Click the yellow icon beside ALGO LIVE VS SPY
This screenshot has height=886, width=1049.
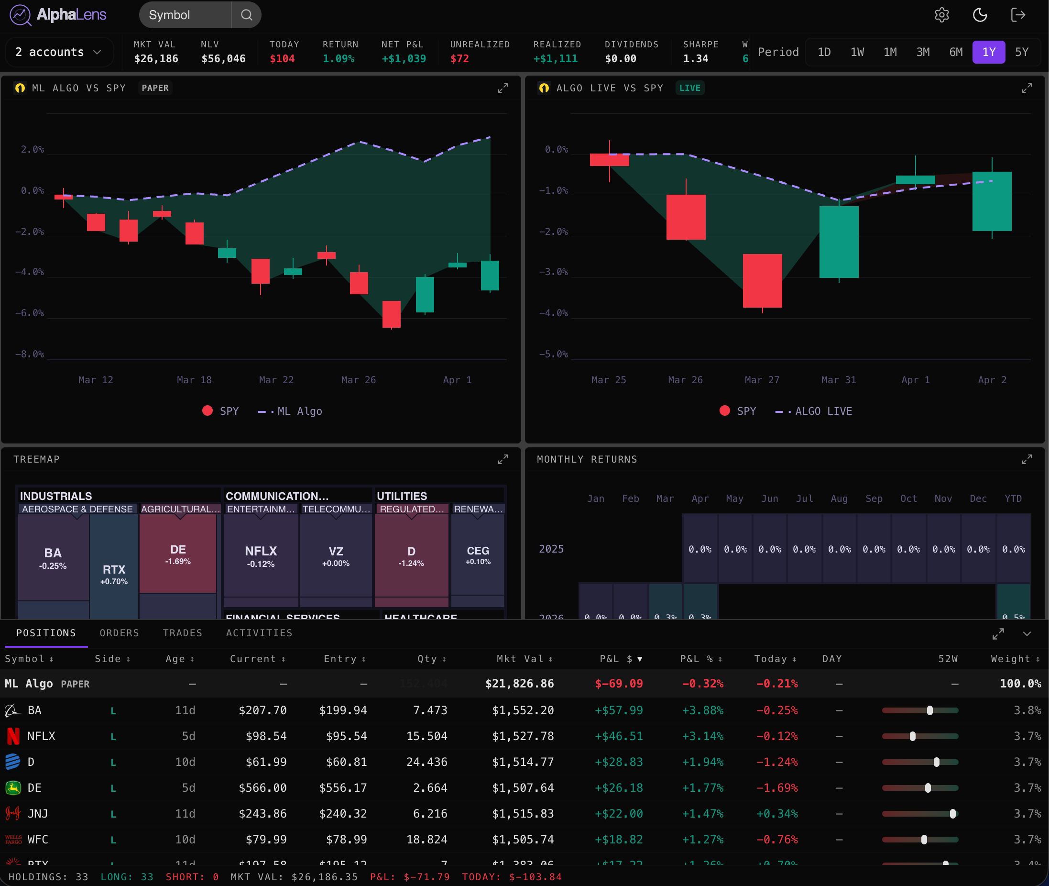[x=544, y=88]
